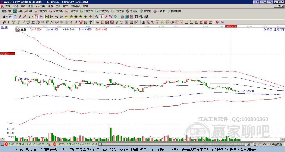Switch to the K线 chart view
This screenshot has width=285, height=152.
(x=28, y=11)
